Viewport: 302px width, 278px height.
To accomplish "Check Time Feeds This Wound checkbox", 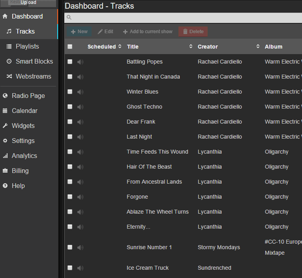I will 70,152.
